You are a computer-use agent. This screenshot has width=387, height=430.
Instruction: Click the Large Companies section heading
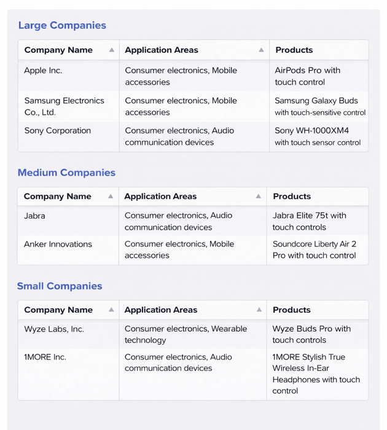[x=62, y=25]
